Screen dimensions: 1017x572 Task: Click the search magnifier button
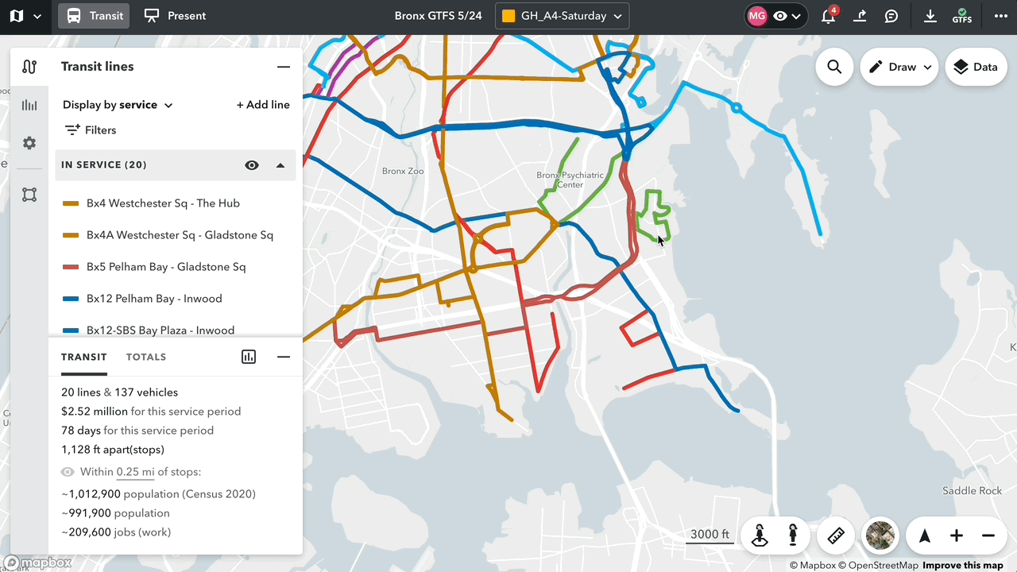click(834, 67)
